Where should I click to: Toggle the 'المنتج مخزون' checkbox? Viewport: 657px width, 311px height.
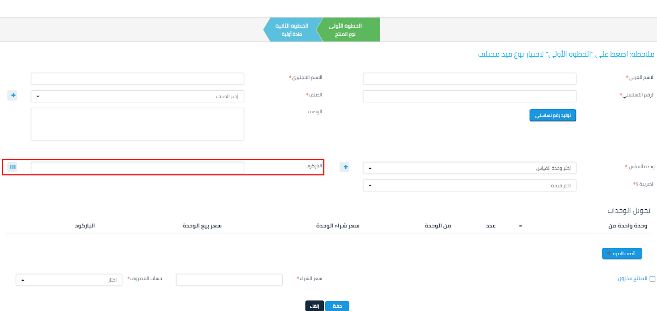652,279
